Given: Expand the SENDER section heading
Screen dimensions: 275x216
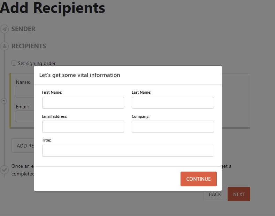Looking at the screenshot, I should pyautogui.click(x=23, y=29).
